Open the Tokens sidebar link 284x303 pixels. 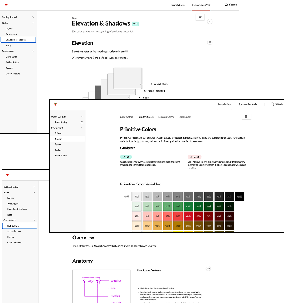click(x=58, y=133)
